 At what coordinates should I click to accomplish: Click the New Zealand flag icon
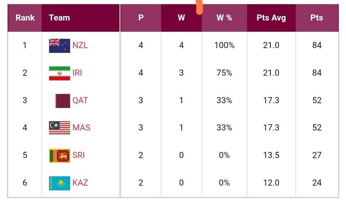tap(59, 45)
